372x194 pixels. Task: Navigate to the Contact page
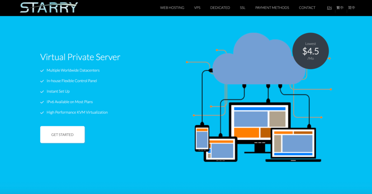307,8
